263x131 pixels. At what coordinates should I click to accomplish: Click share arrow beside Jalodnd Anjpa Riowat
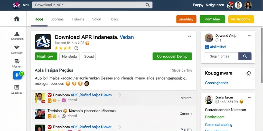coord(119,127)
